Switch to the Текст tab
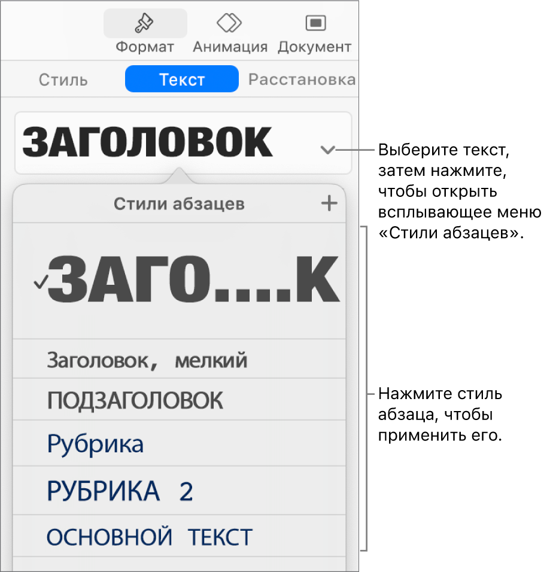Screen dimensions: 556x572 click(x=182, y=79)
